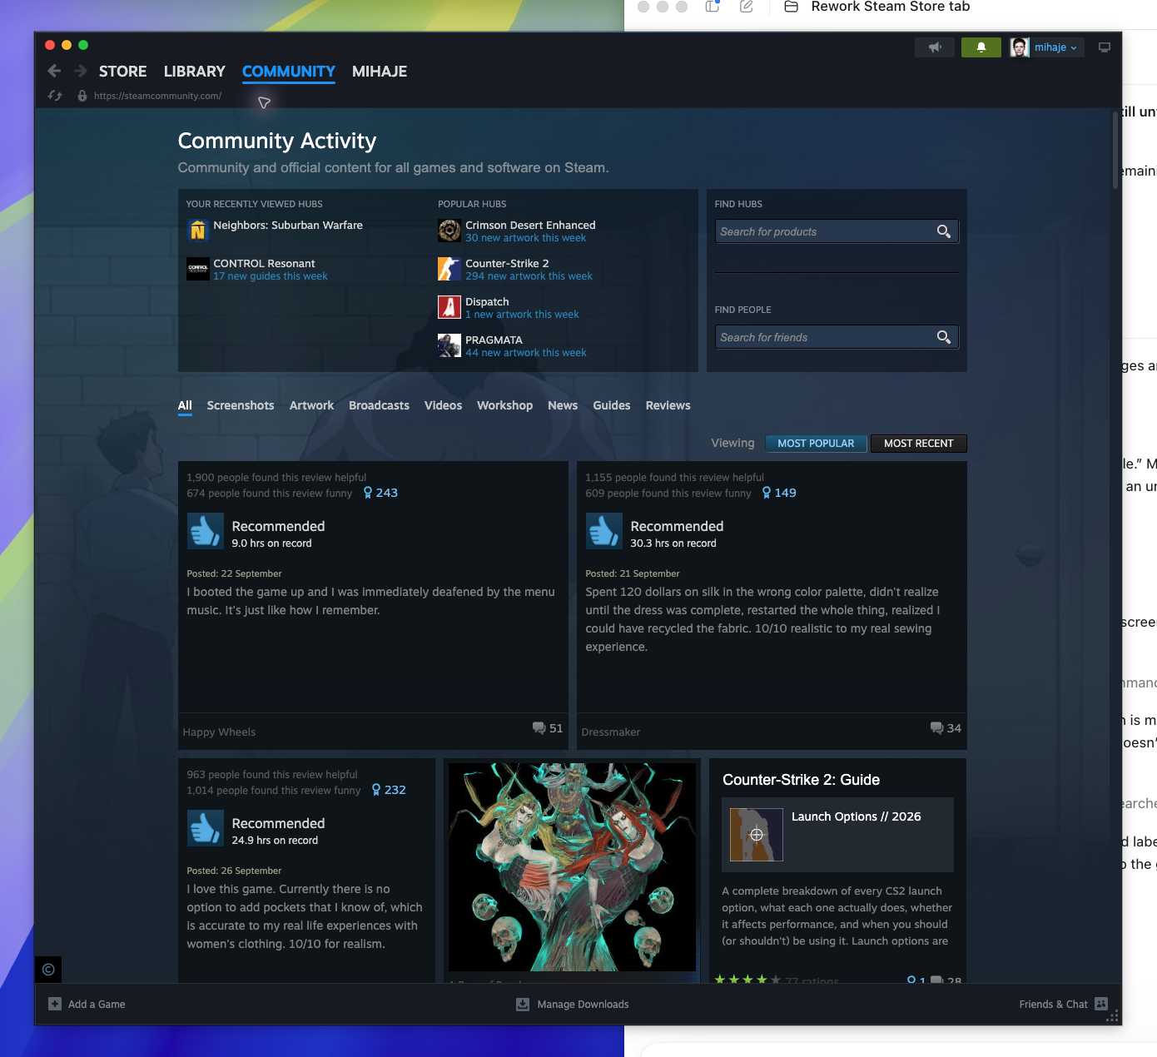Click the CONTROL Resonant hub icon

[x=198, y=268]
